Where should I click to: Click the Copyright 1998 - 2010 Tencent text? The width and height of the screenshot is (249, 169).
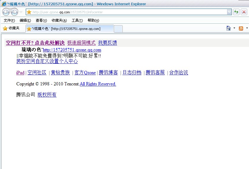click(x=48, y=84)
